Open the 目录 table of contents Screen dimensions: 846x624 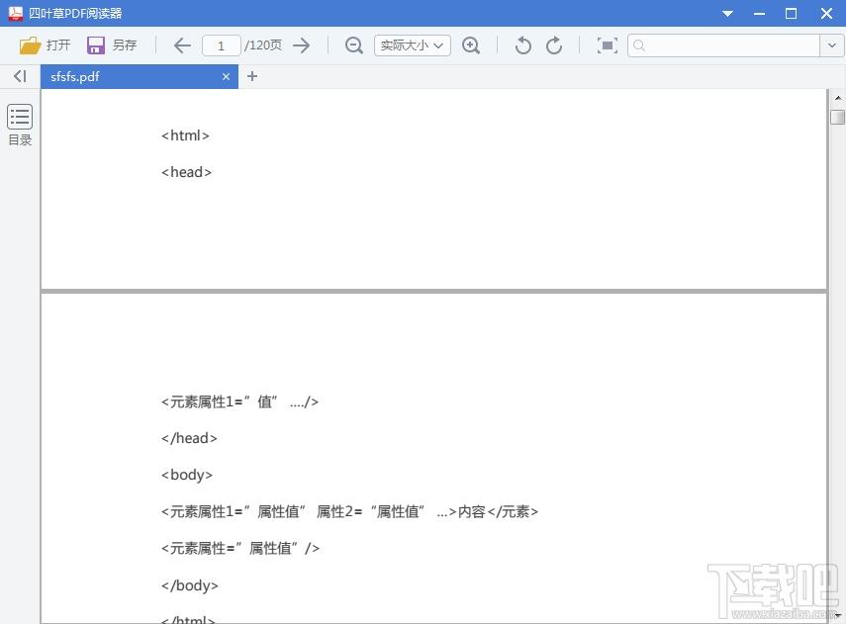point(20,126)
